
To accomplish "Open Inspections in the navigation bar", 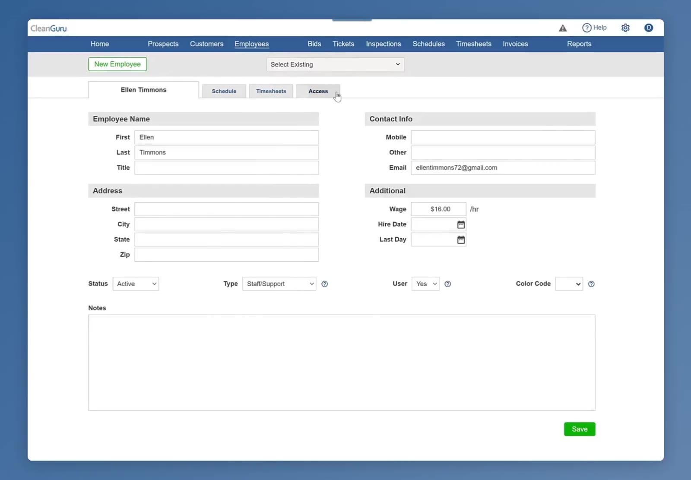I will pyautogui.click(x=383, y=44).
